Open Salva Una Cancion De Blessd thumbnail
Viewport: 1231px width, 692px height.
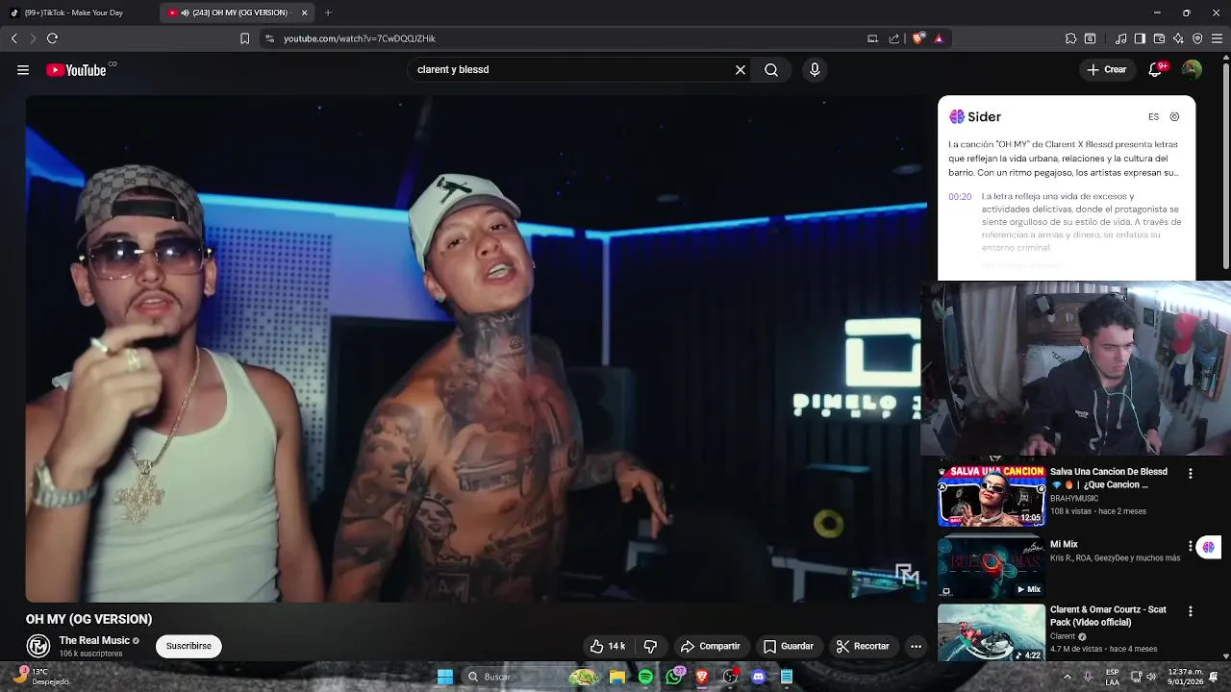992,497
